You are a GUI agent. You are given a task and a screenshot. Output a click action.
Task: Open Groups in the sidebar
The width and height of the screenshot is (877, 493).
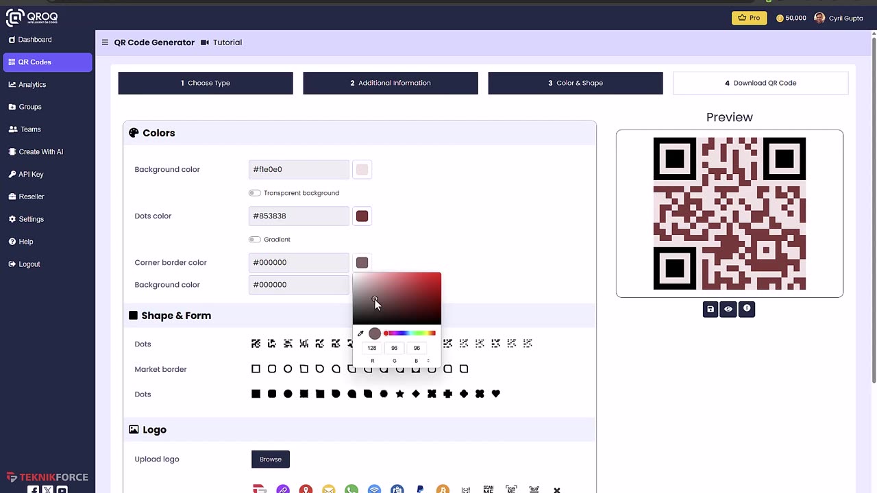pos(47,107)
